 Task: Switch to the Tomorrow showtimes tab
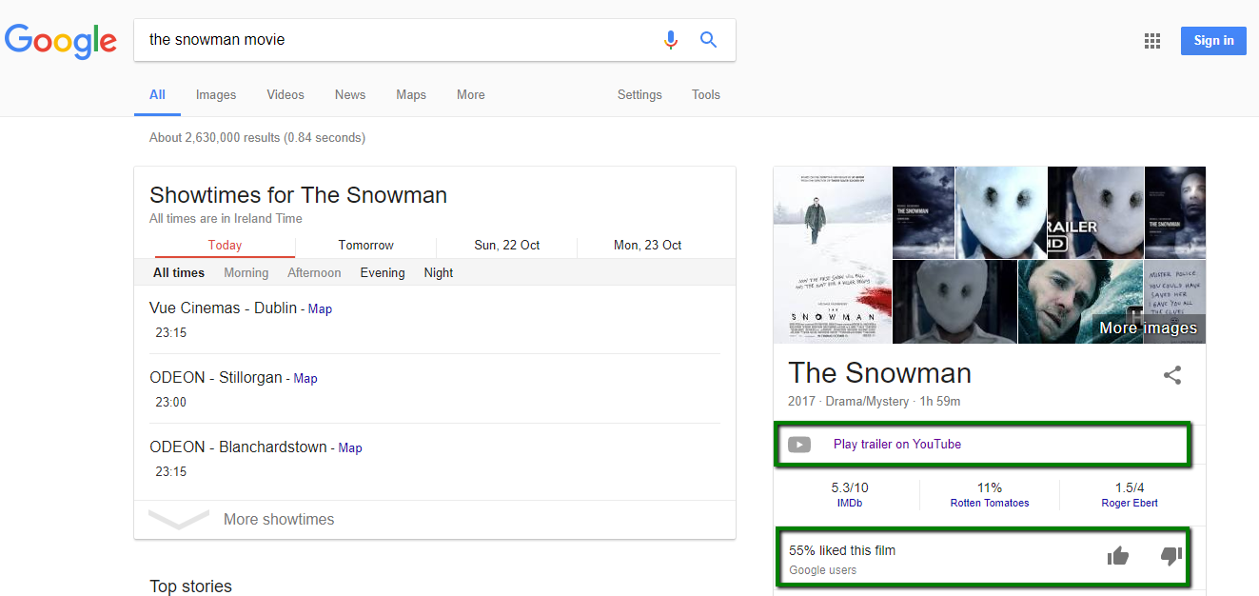[365, 245]
